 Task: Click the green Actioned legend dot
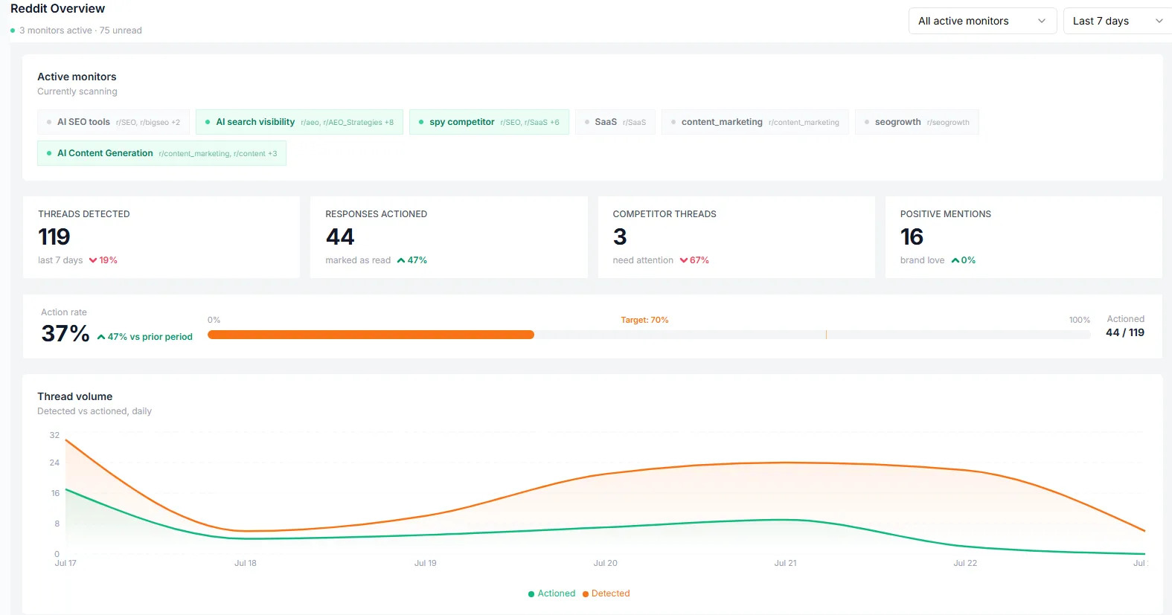[531, 594]
